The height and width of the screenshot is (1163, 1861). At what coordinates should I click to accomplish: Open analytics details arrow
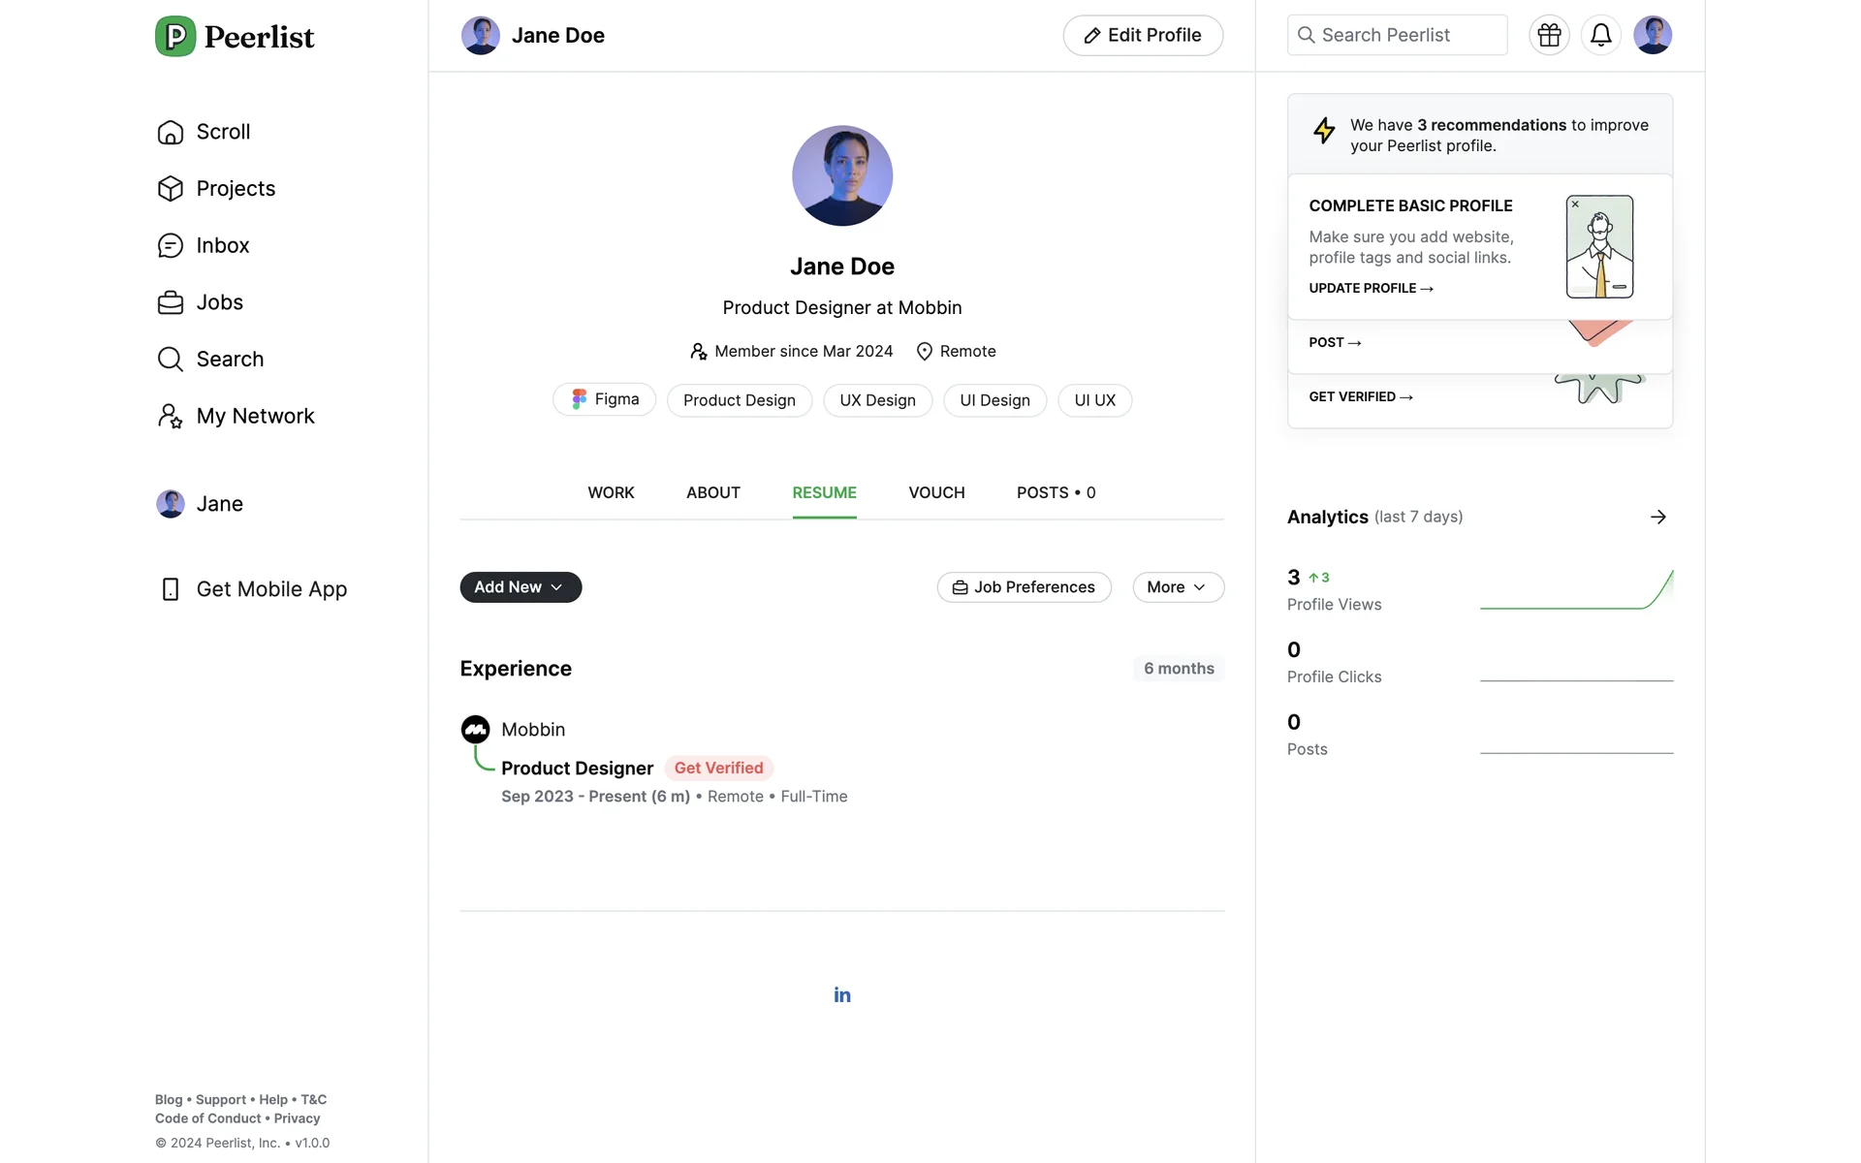pyautogui.click(x=1657, y=518)
